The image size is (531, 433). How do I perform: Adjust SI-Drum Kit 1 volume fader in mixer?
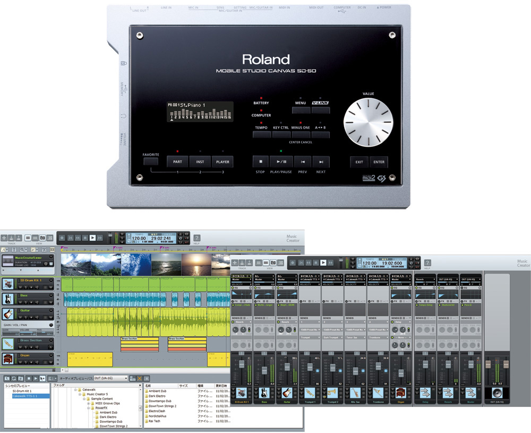242,364
